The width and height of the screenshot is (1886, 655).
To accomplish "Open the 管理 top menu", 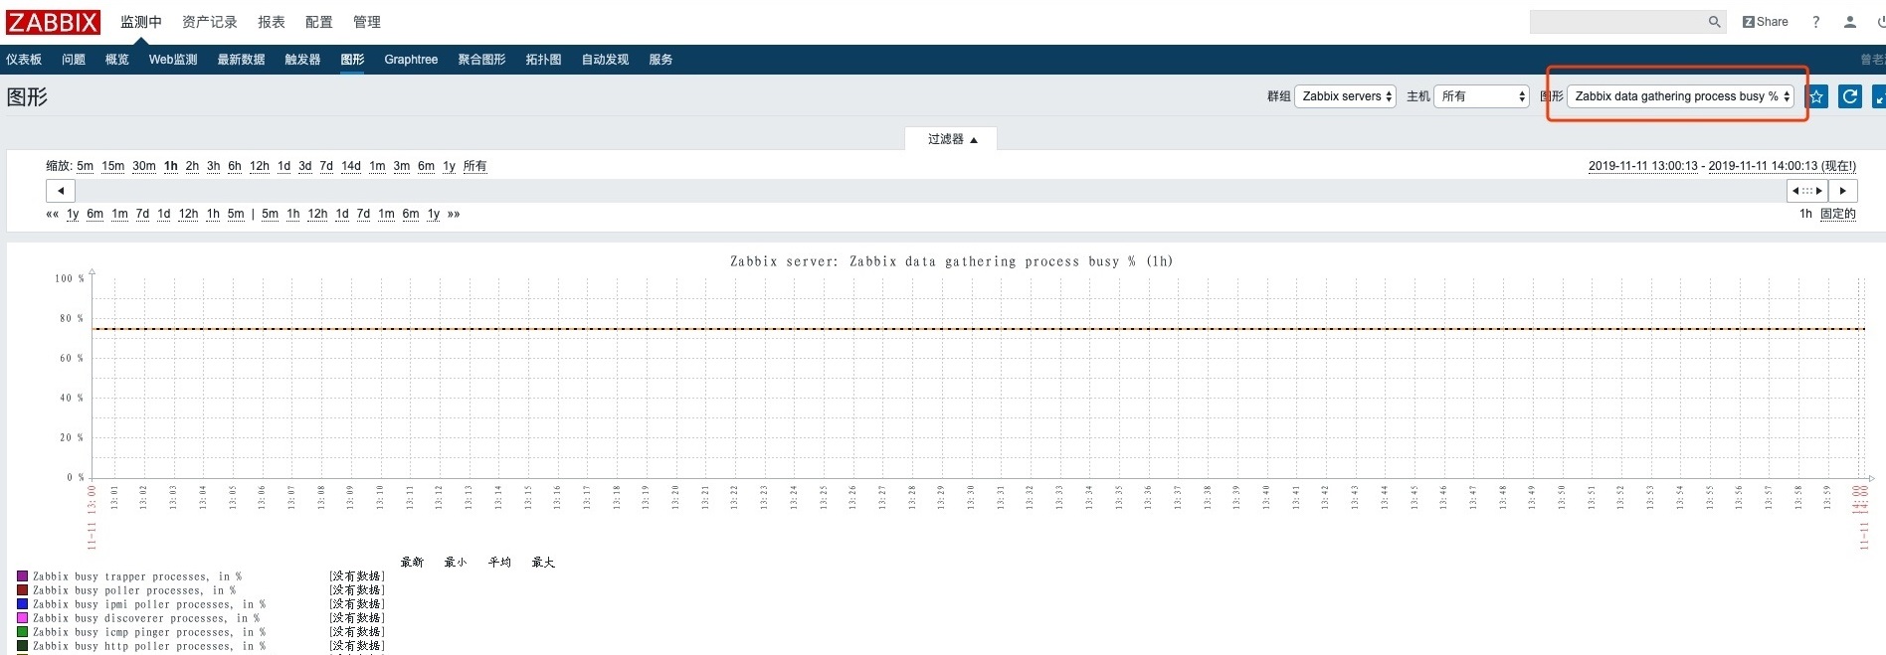I will pyautogui.click(x=367, y=22).
